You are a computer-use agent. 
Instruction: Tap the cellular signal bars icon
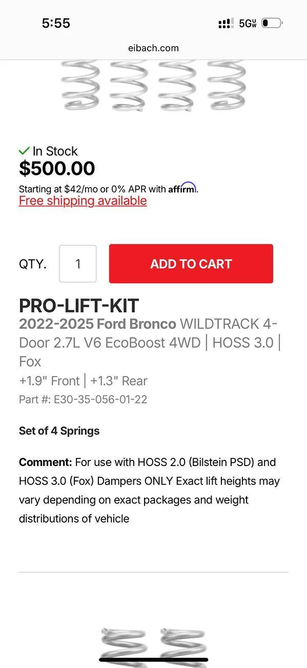(x=226, y=22)
